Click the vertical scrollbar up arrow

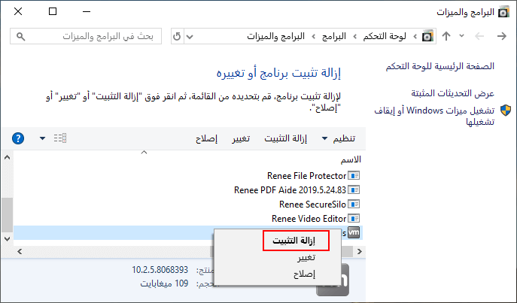coord(7,158)
